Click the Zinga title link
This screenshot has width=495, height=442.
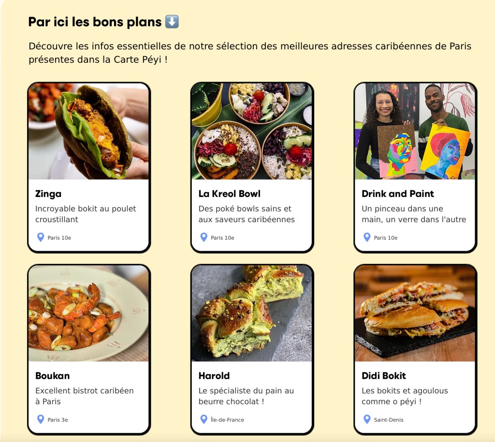48,194
